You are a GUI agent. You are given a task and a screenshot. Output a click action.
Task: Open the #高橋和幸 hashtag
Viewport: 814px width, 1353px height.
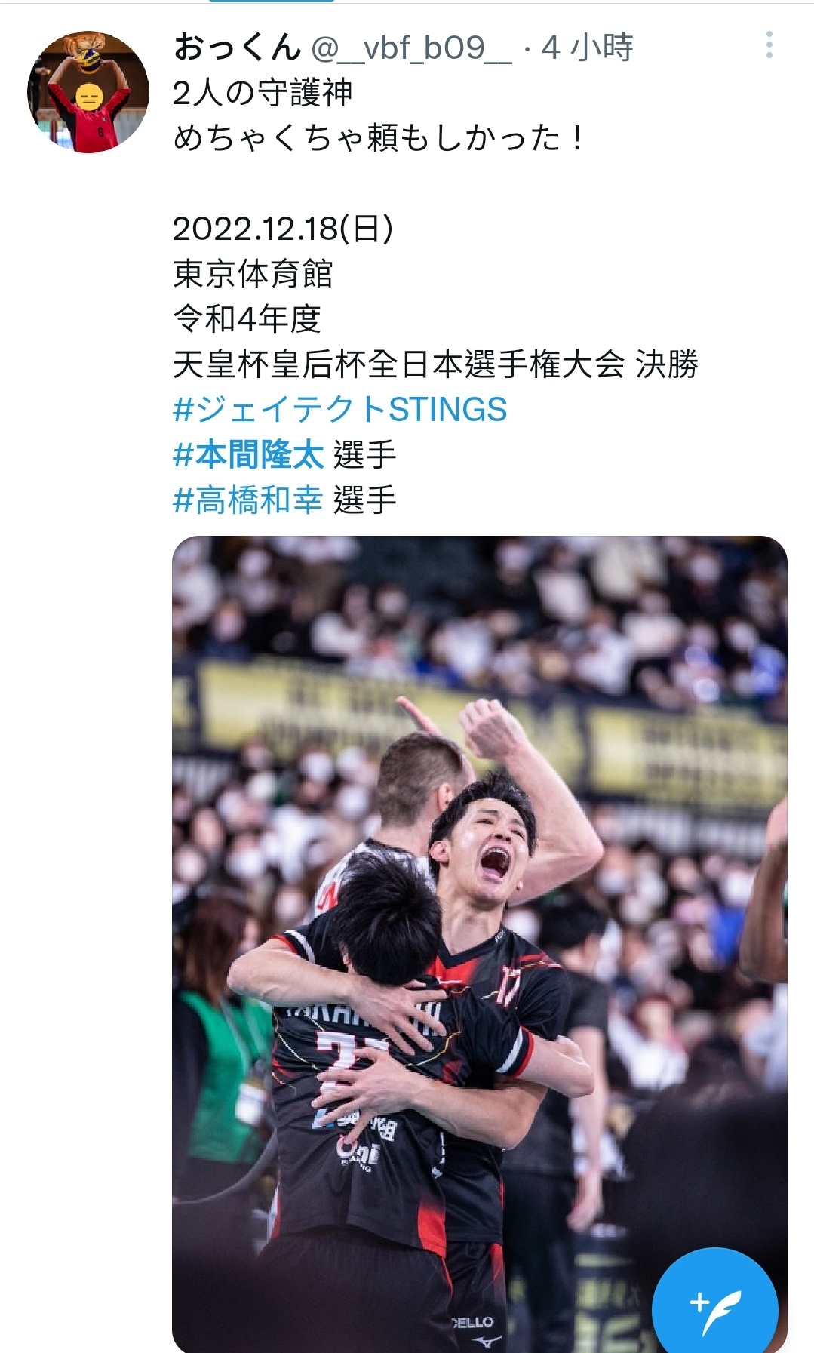click(x=248, y=500)
